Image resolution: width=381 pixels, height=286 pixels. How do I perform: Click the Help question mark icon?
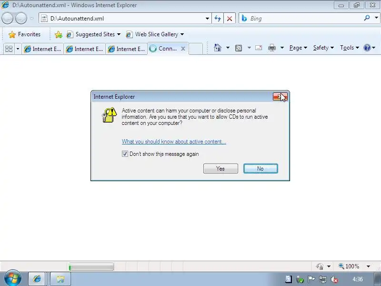[x=367, y=48]
